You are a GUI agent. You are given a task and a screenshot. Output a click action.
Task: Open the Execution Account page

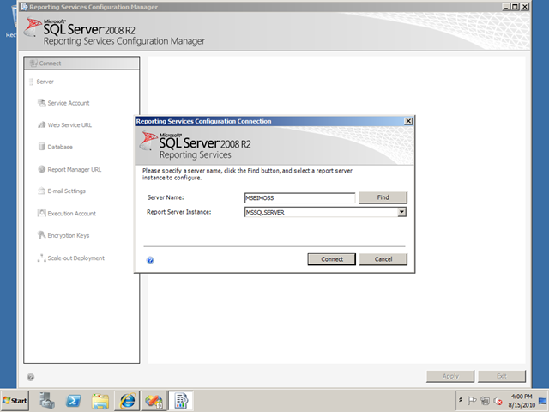pos(72,214)
